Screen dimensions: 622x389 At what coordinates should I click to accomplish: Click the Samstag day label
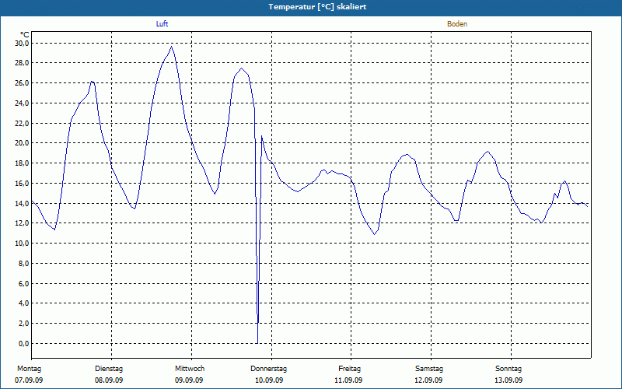coord(429,369)
